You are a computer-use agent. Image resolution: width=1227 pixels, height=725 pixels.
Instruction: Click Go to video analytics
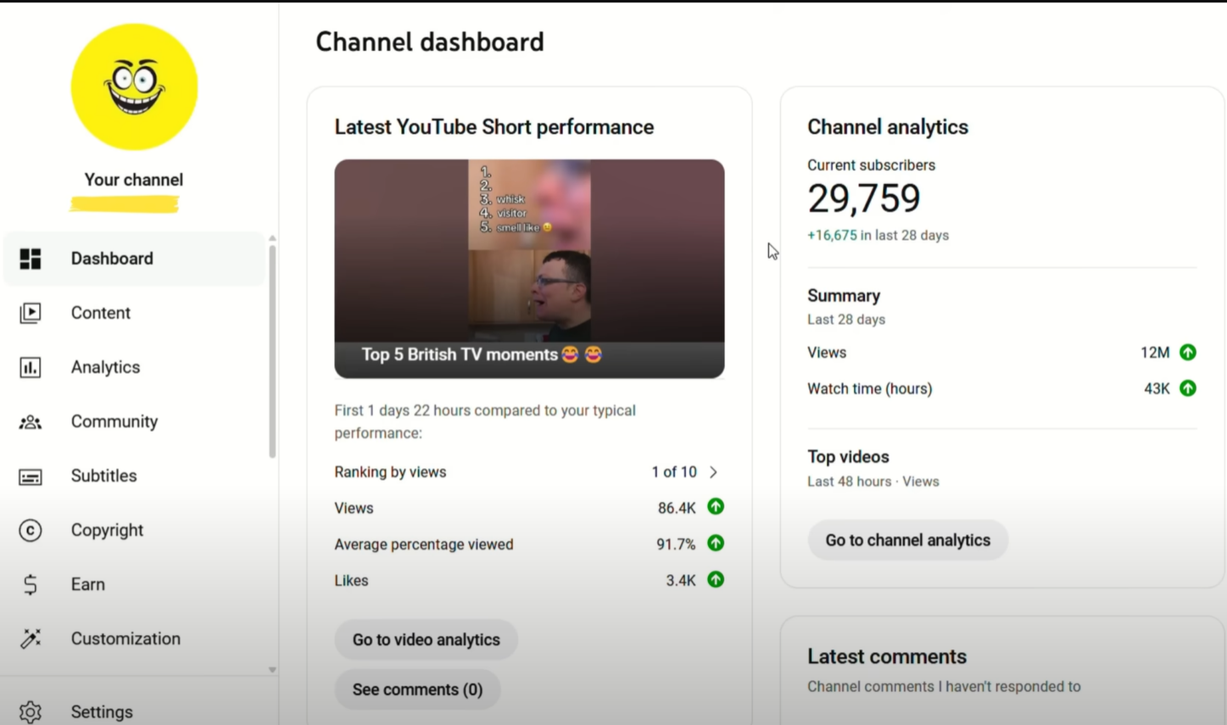pos(426,639)
